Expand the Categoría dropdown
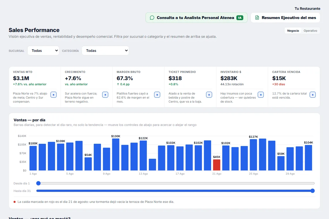The image size is (329, 219). (105, 50)
